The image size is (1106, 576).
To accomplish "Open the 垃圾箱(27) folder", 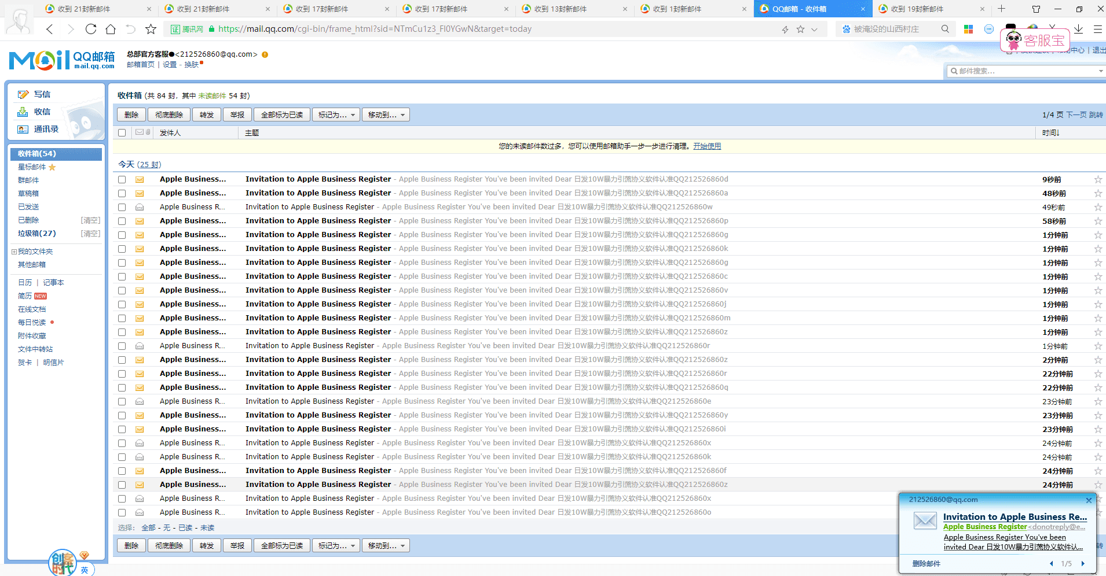I will pyautogui.click(x=37, y=234).
